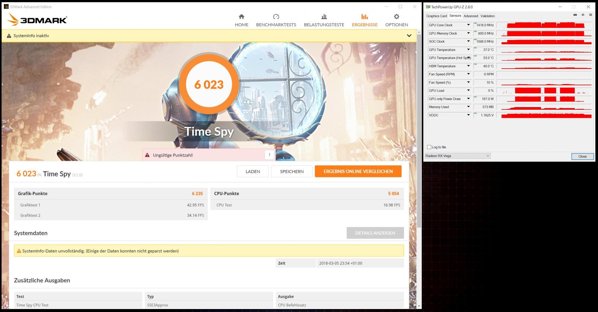Open the GPU-Z hamburger menu

[590, 15]
